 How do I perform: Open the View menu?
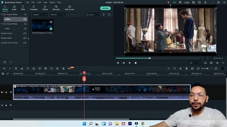coord(45,2)
